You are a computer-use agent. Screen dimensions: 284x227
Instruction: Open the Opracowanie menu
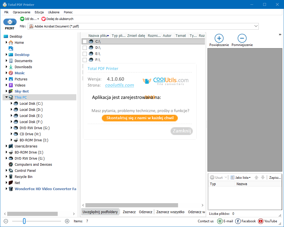click(22, 12)
